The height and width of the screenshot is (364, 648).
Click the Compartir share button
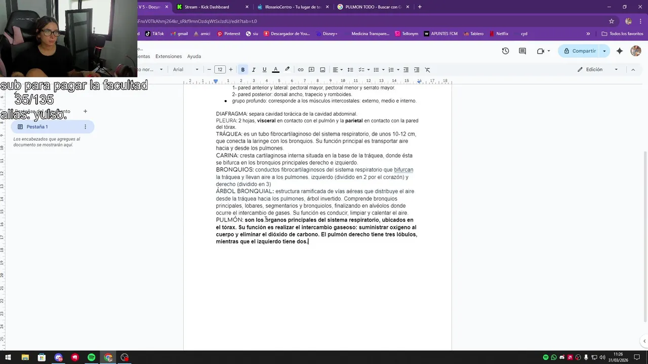click(579, 51)
